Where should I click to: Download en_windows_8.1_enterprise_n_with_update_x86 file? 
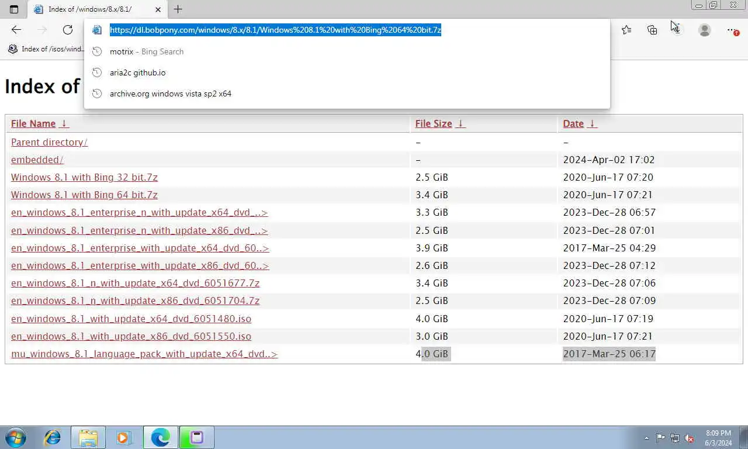pyautogui.click(x=139, y=230)
